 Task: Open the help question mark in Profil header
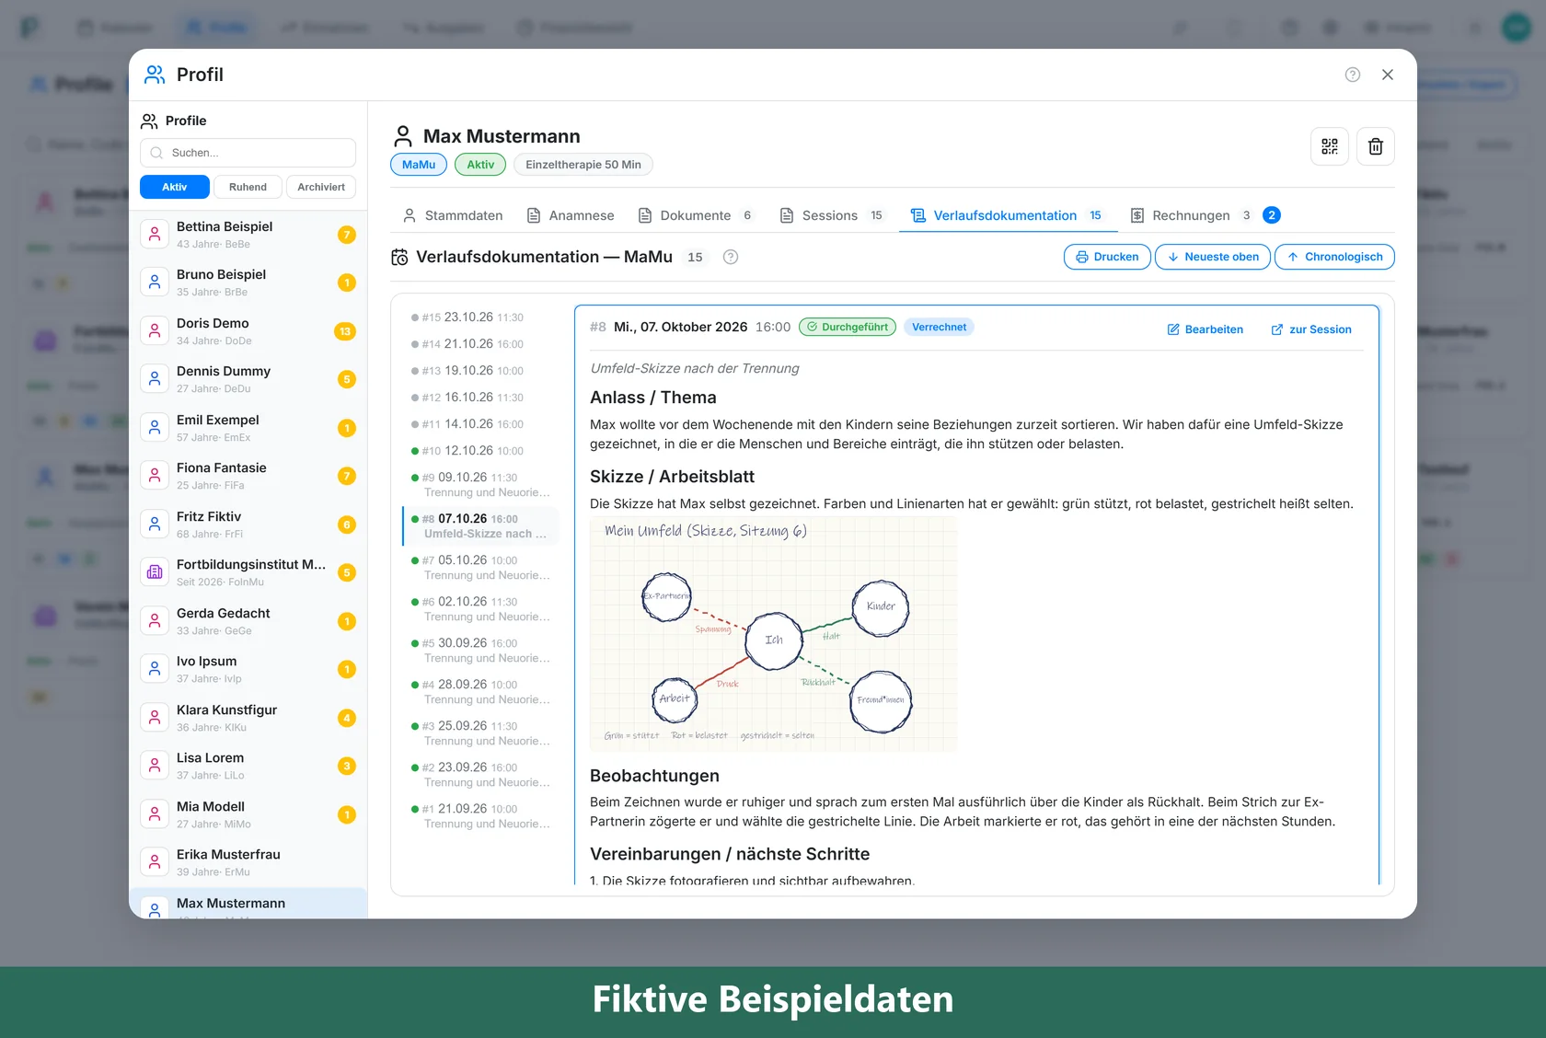tap(1353, 75)
